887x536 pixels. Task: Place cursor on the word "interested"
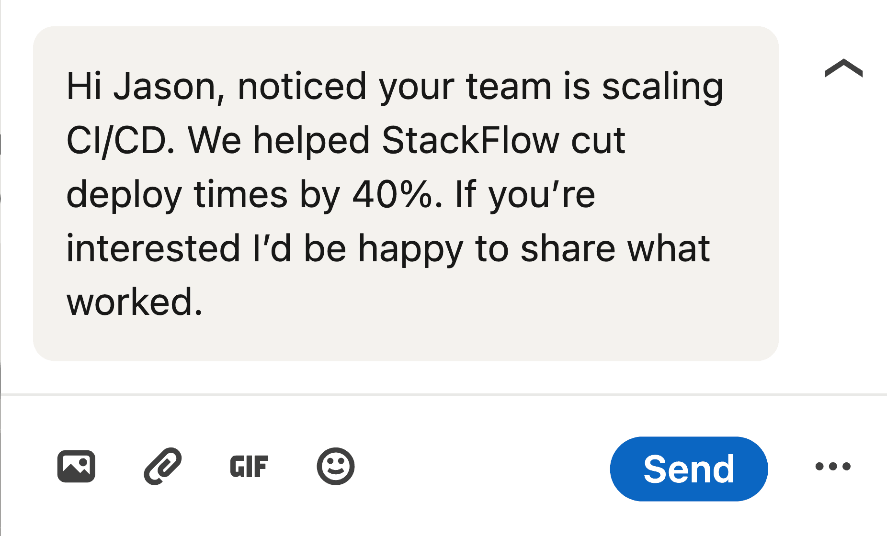click(x=153, y=249)
